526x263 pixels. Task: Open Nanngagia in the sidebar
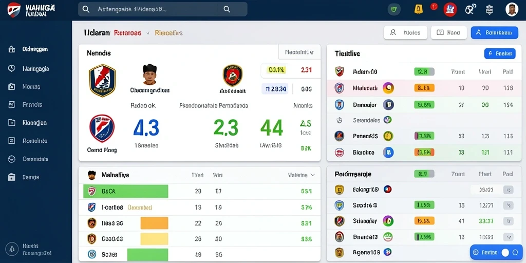click(35, 69)
